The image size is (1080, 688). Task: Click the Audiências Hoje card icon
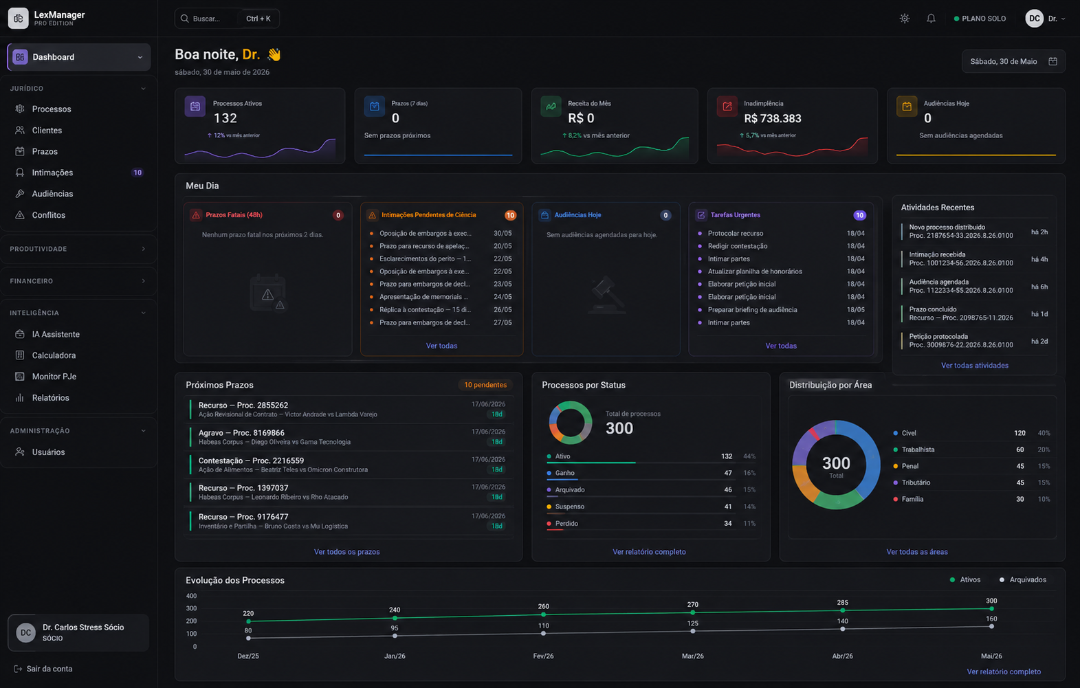pos(907,107)
